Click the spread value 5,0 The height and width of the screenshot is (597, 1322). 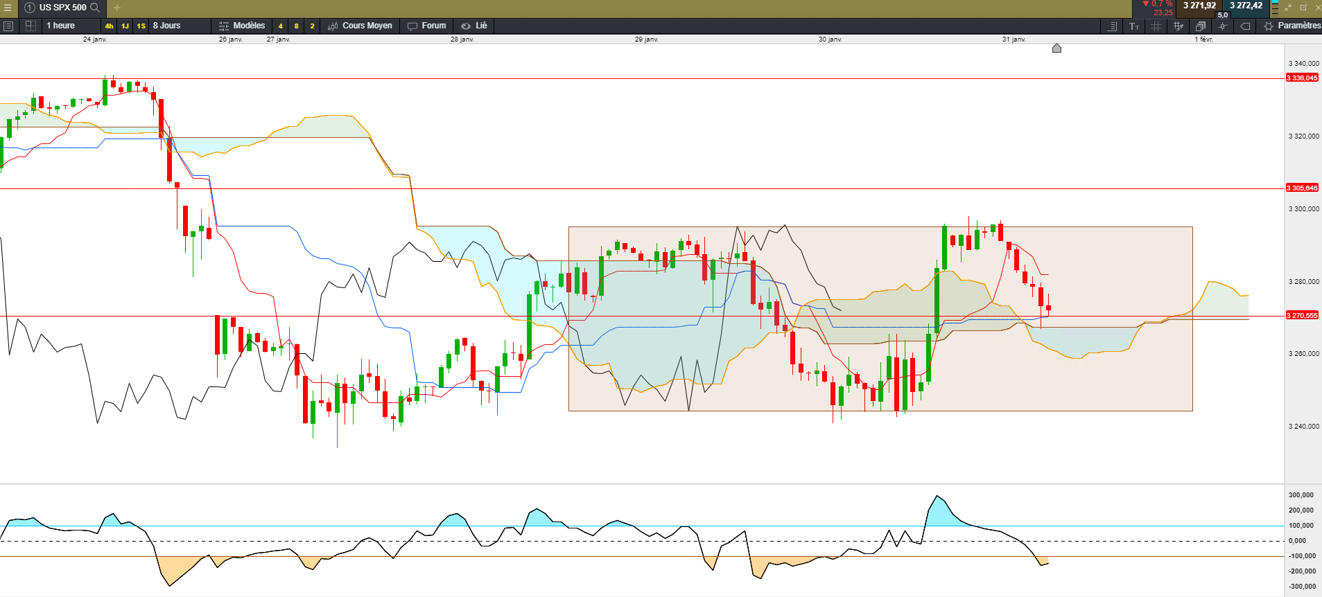(1223, 15)
